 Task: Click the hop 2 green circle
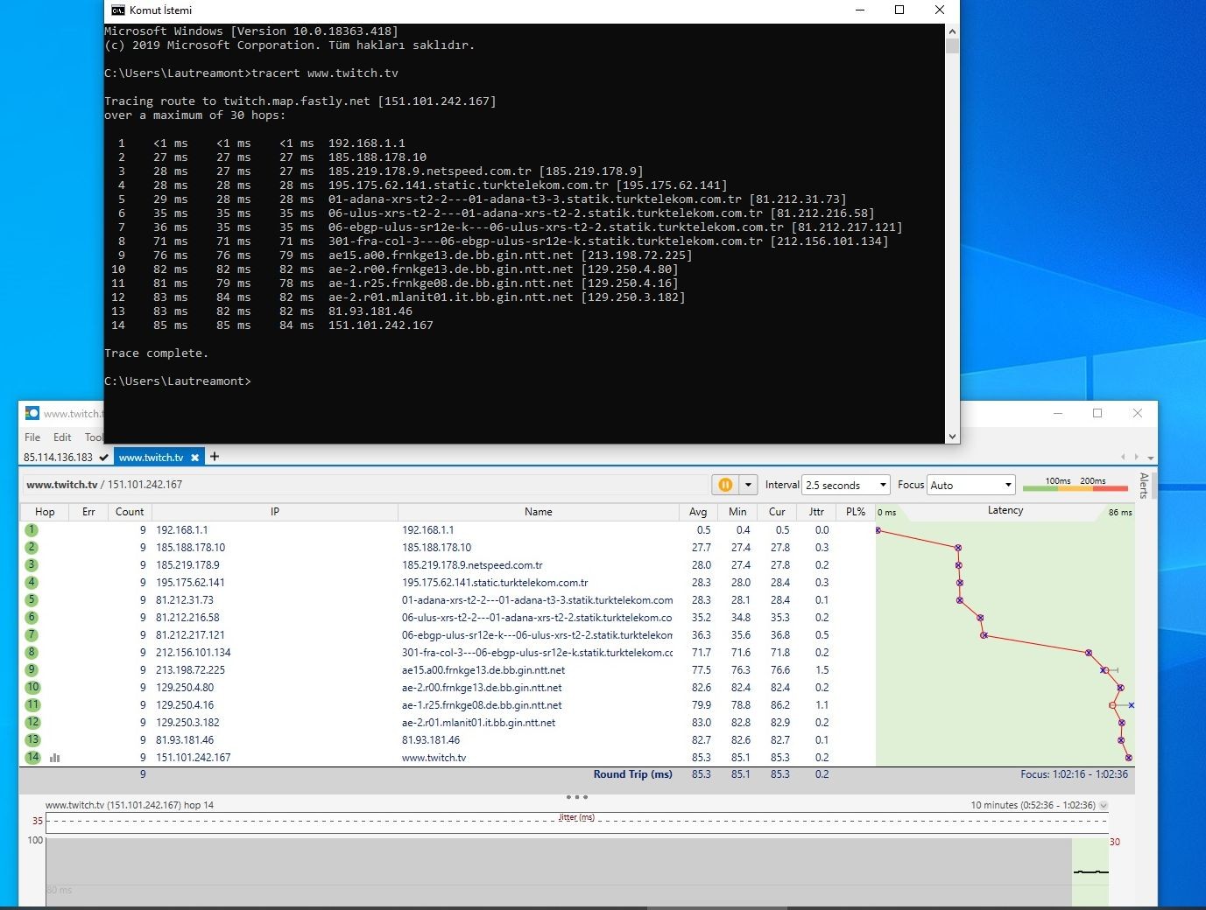[32, 548]
